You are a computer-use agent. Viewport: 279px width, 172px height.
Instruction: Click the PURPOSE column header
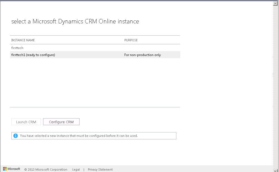click(x=131, y=40)
